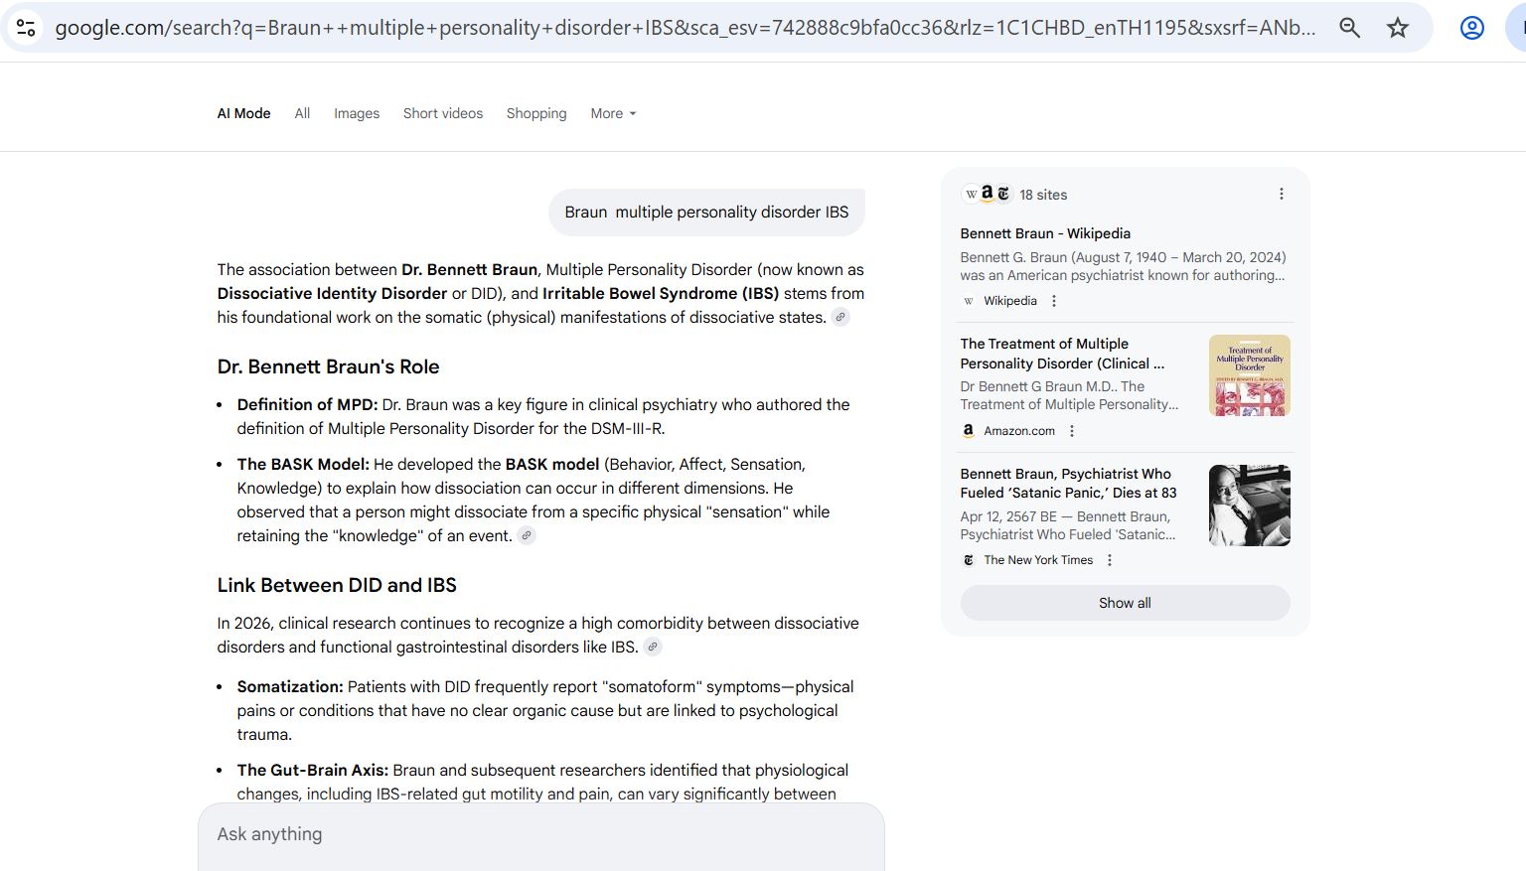Click the Ask anything input field
This screenshot has width=1526, height=871.
[540, 834]
